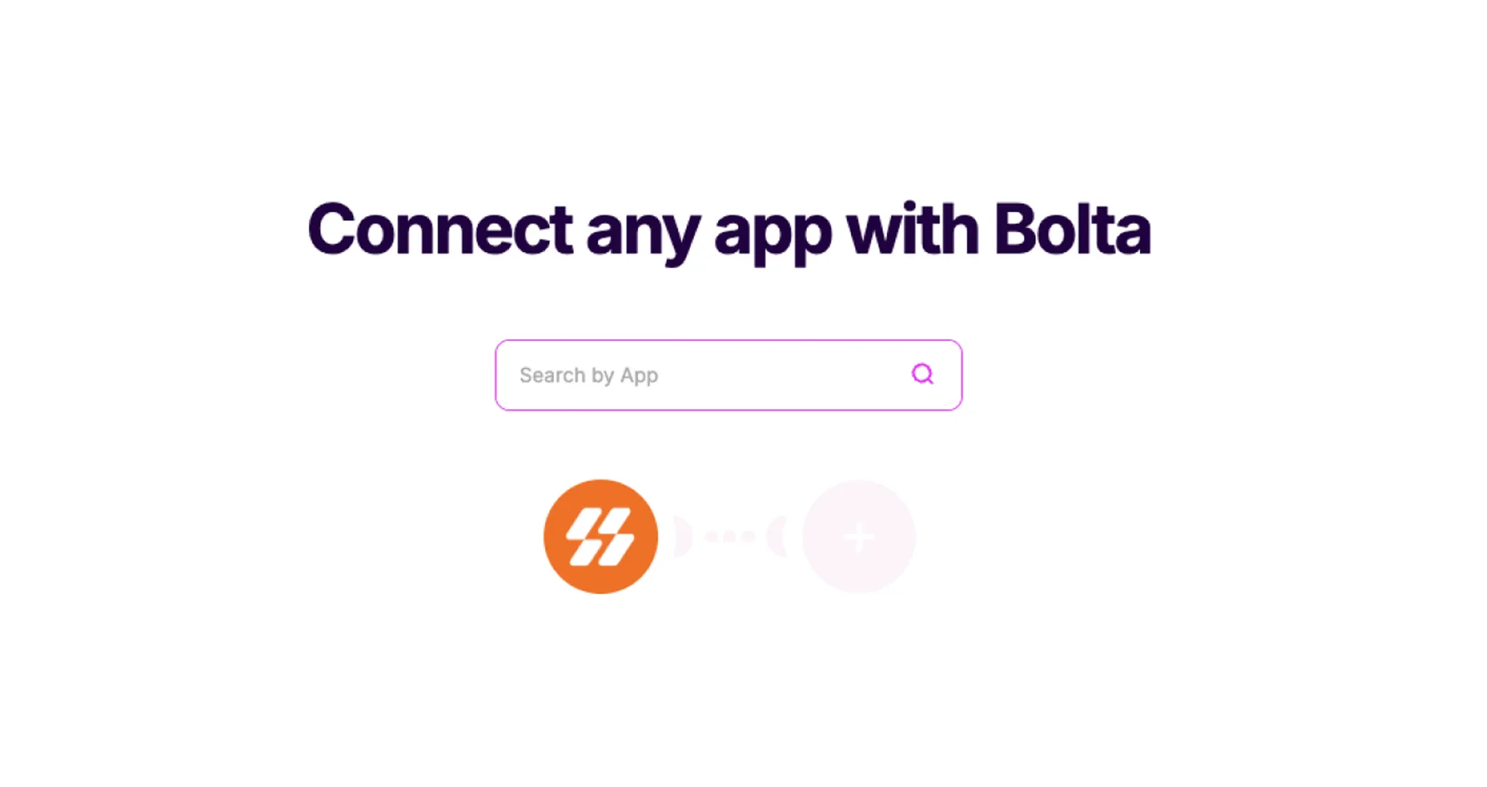Add an app with the faded plus circle
This screenshot has width=1487, height=787.
(859, 537)
